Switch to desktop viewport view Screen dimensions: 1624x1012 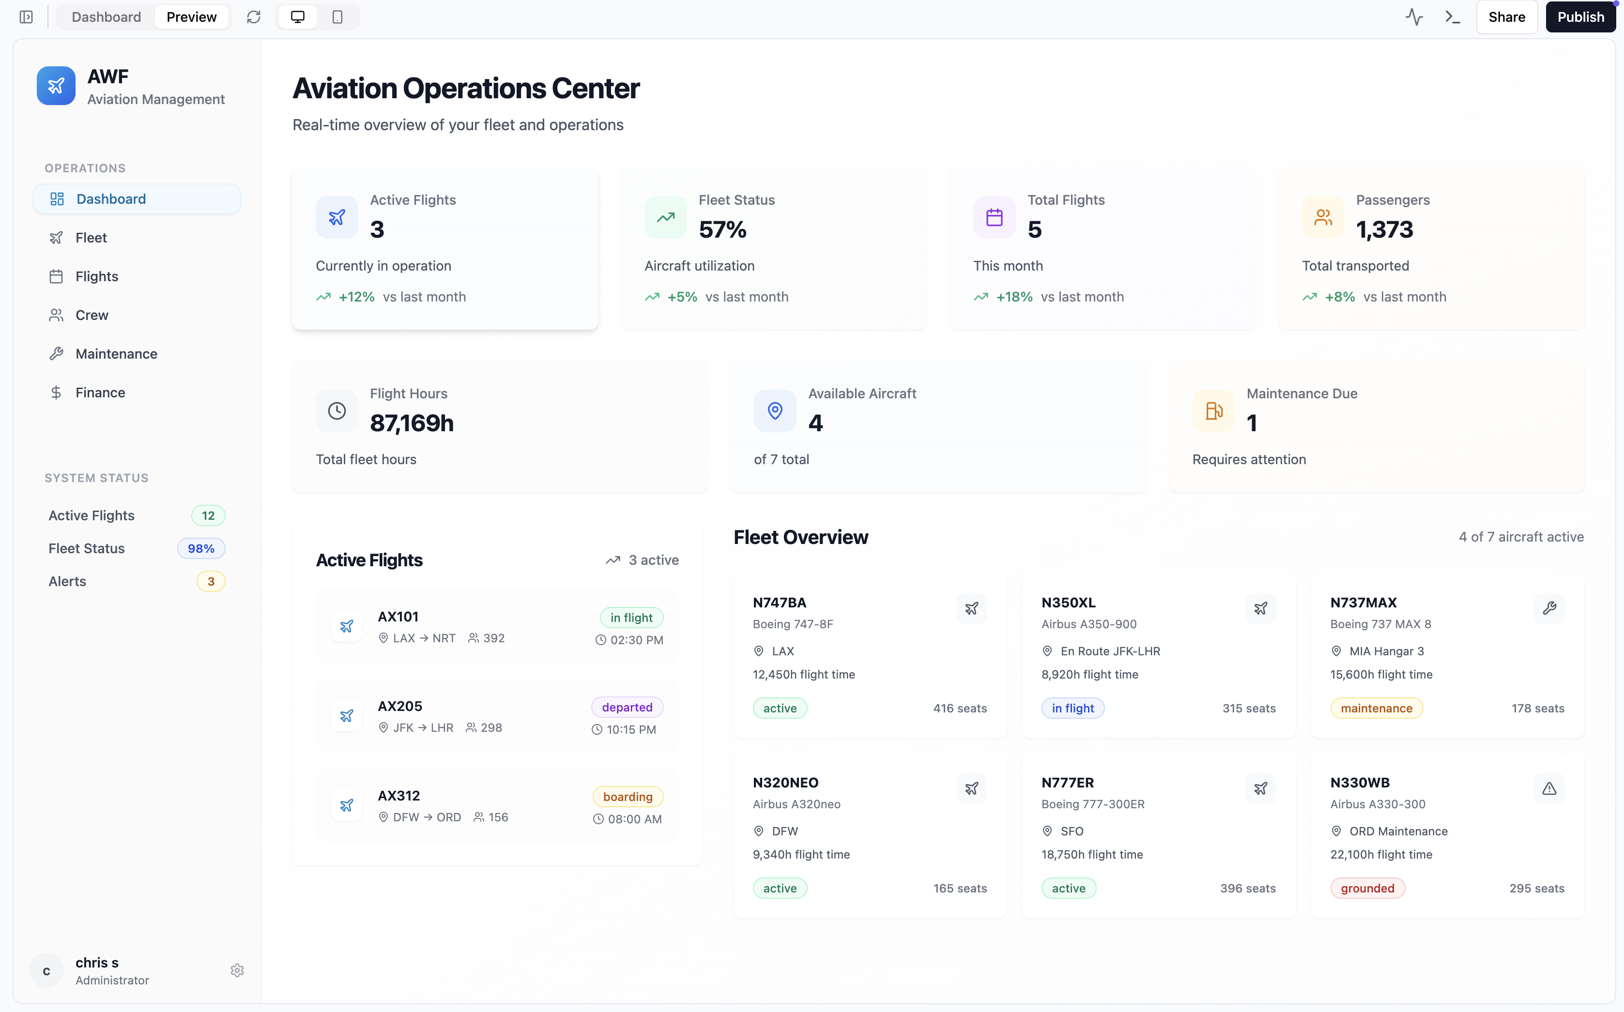pyautogui.click(x=298, y=17)
